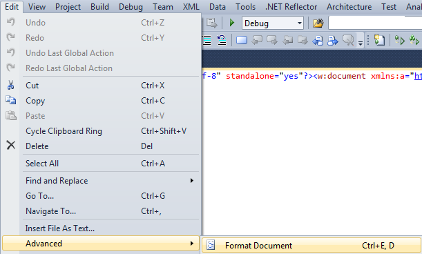Expand the bookmark toolbar overflow options arrow
This screenshot has width=422, height=254.
(x=361, y=41)
